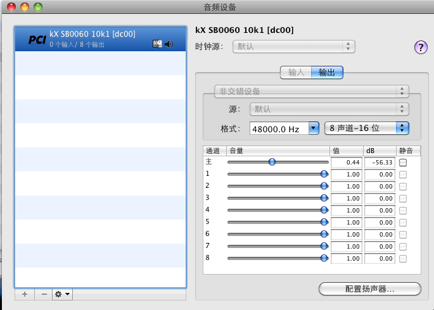Viewport: 434px width, 310px height.
Task: Open the gear action menu below list
Action: click(62, 294)
